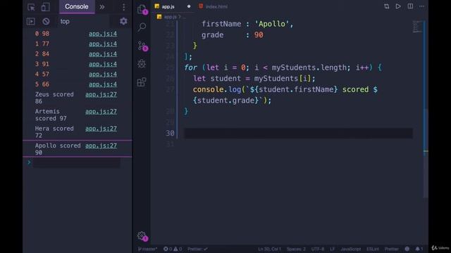Open app.js:4 link for the '2 84' log
Viewport: 451px width, 253px height.
point(103,54)
